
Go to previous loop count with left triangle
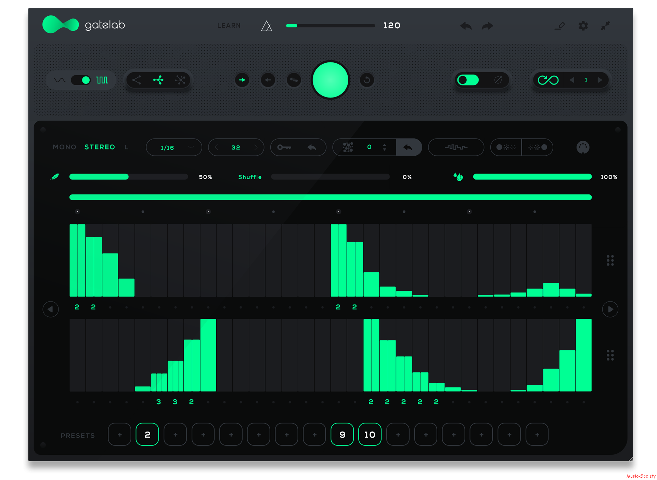(572, 80)
